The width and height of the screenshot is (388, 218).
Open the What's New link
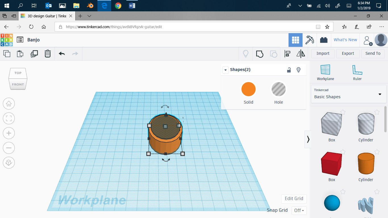pyautogui.click(x=345, y=40)
